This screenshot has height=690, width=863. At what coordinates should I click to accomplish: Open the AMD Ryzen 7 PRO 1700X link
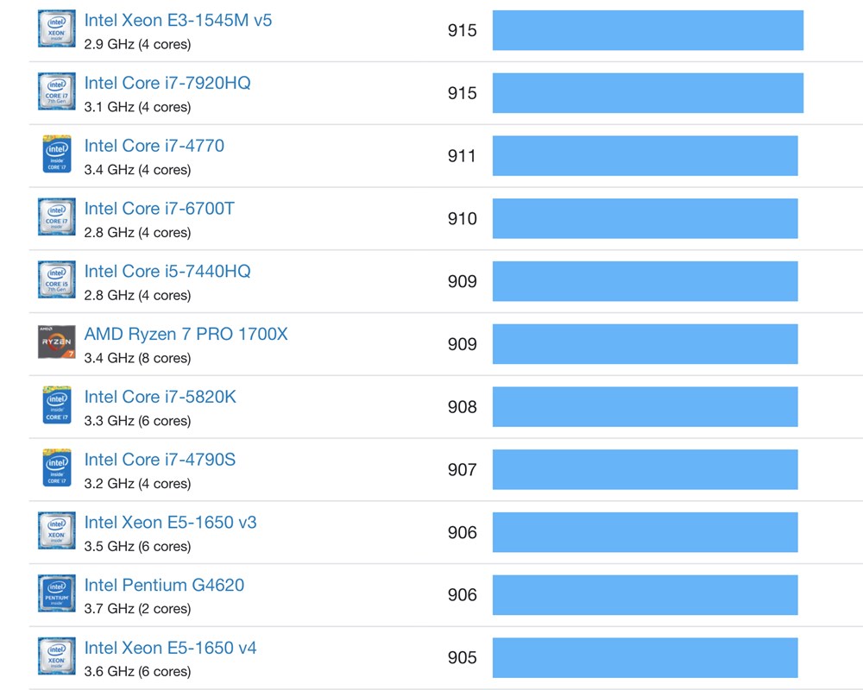coord(186,334)
